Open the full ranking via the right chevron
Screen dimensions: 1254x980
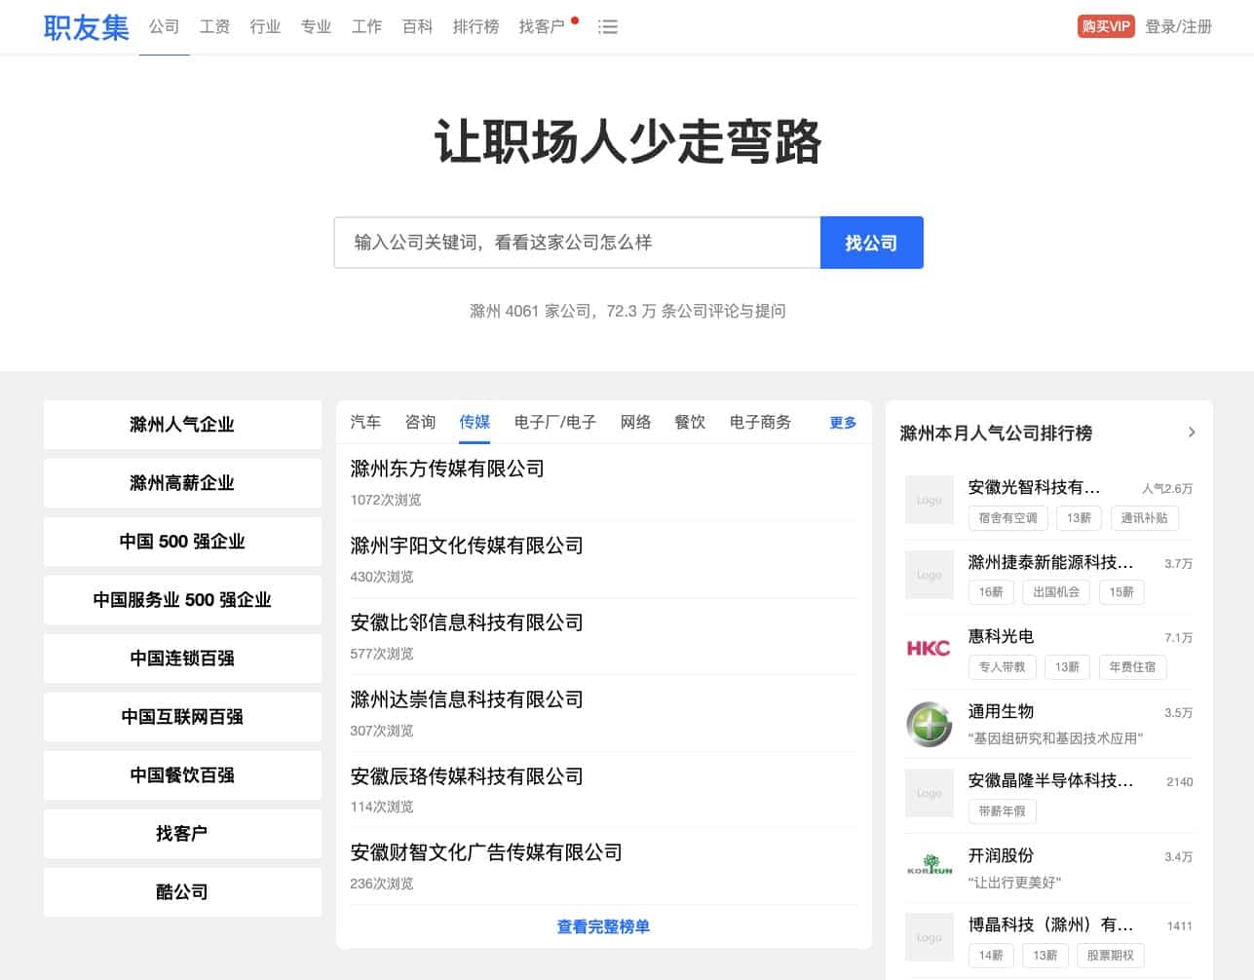(x=1191, y=433)
